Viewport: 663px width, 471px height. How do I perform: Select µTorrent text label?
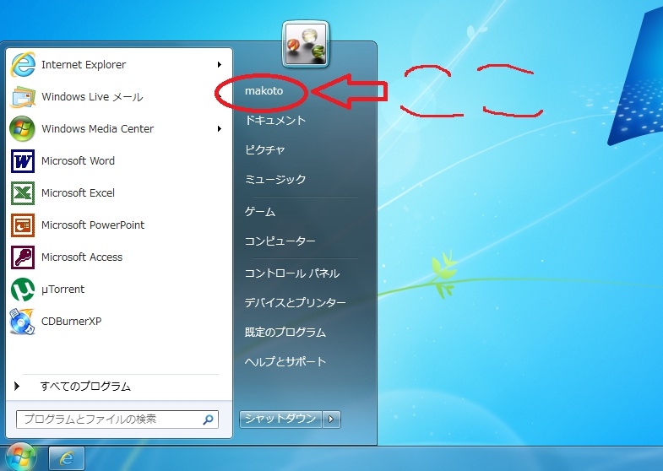coord(63,290)
